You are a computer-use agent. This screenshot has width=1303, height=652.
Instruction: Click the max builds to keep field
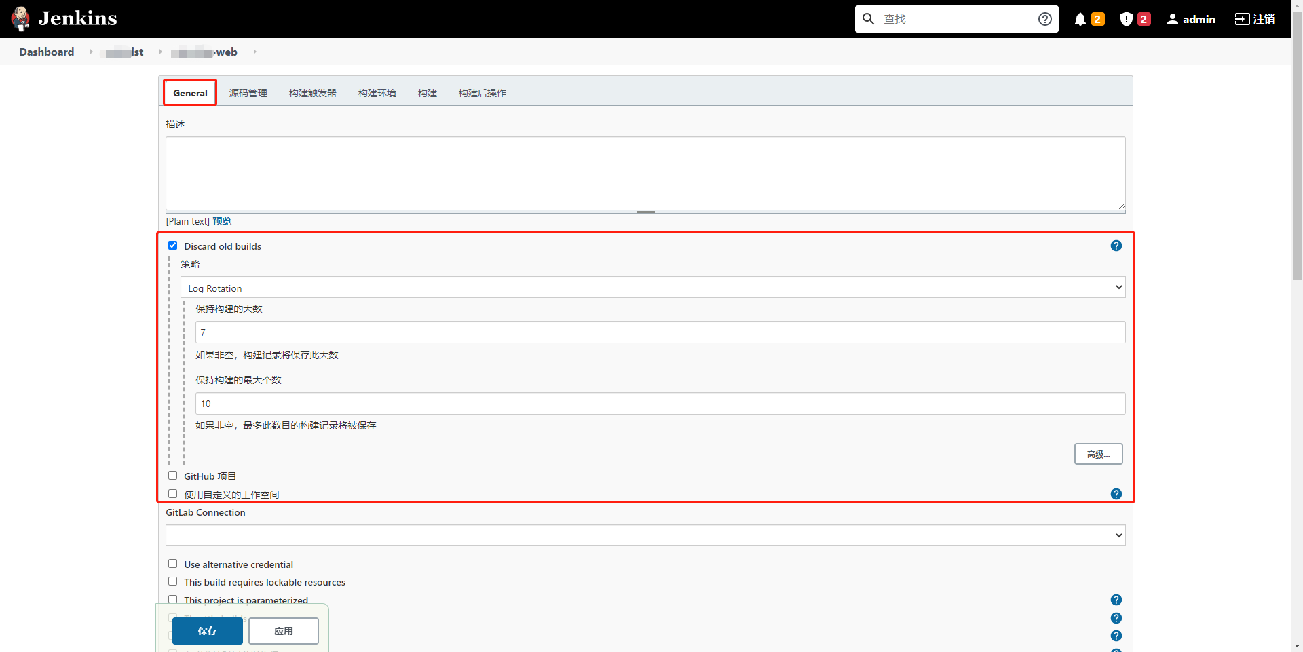click(x=660, y=403)
